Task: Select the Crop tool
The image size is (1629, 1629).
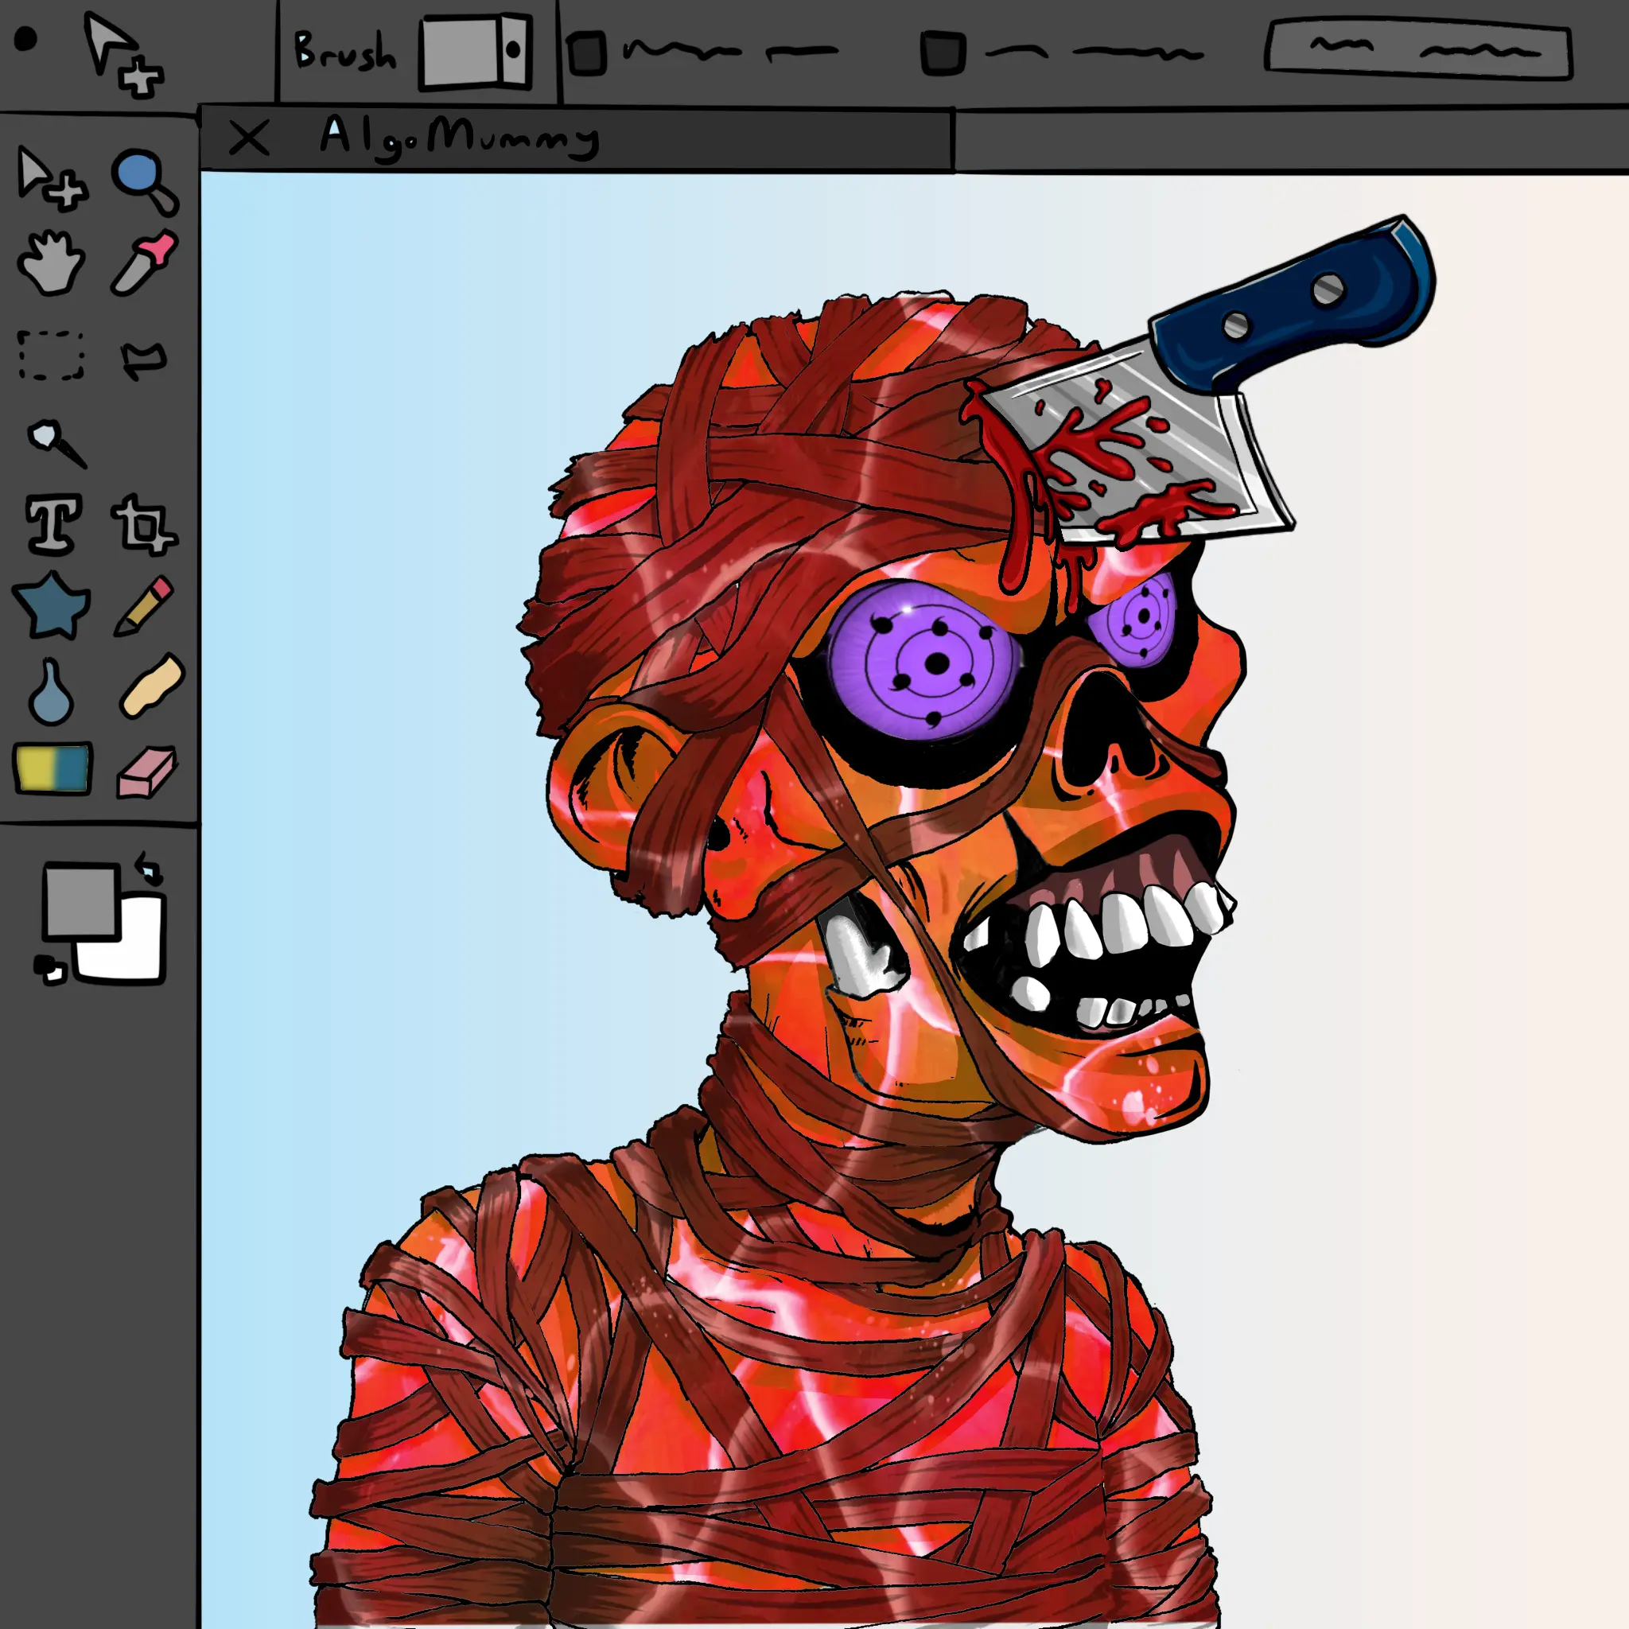Action: pyautogui.click(x=144, y=523)
